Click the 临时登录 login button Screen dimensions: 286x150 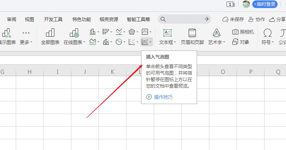(265, 4)
